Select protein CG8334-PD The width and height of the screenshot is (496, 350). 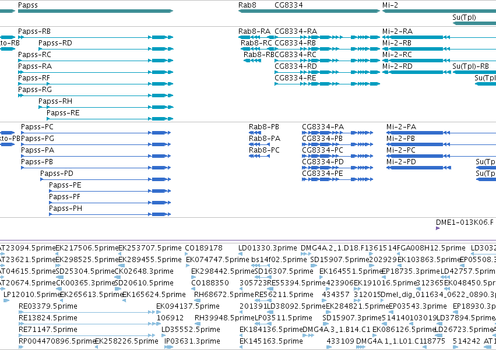[x=323, y=162]
